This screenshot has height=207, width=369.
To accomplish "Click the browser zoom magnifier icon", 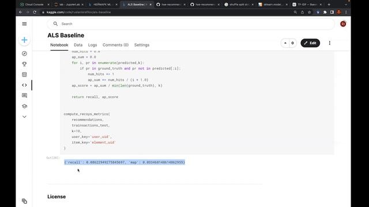I will point(295,12).
